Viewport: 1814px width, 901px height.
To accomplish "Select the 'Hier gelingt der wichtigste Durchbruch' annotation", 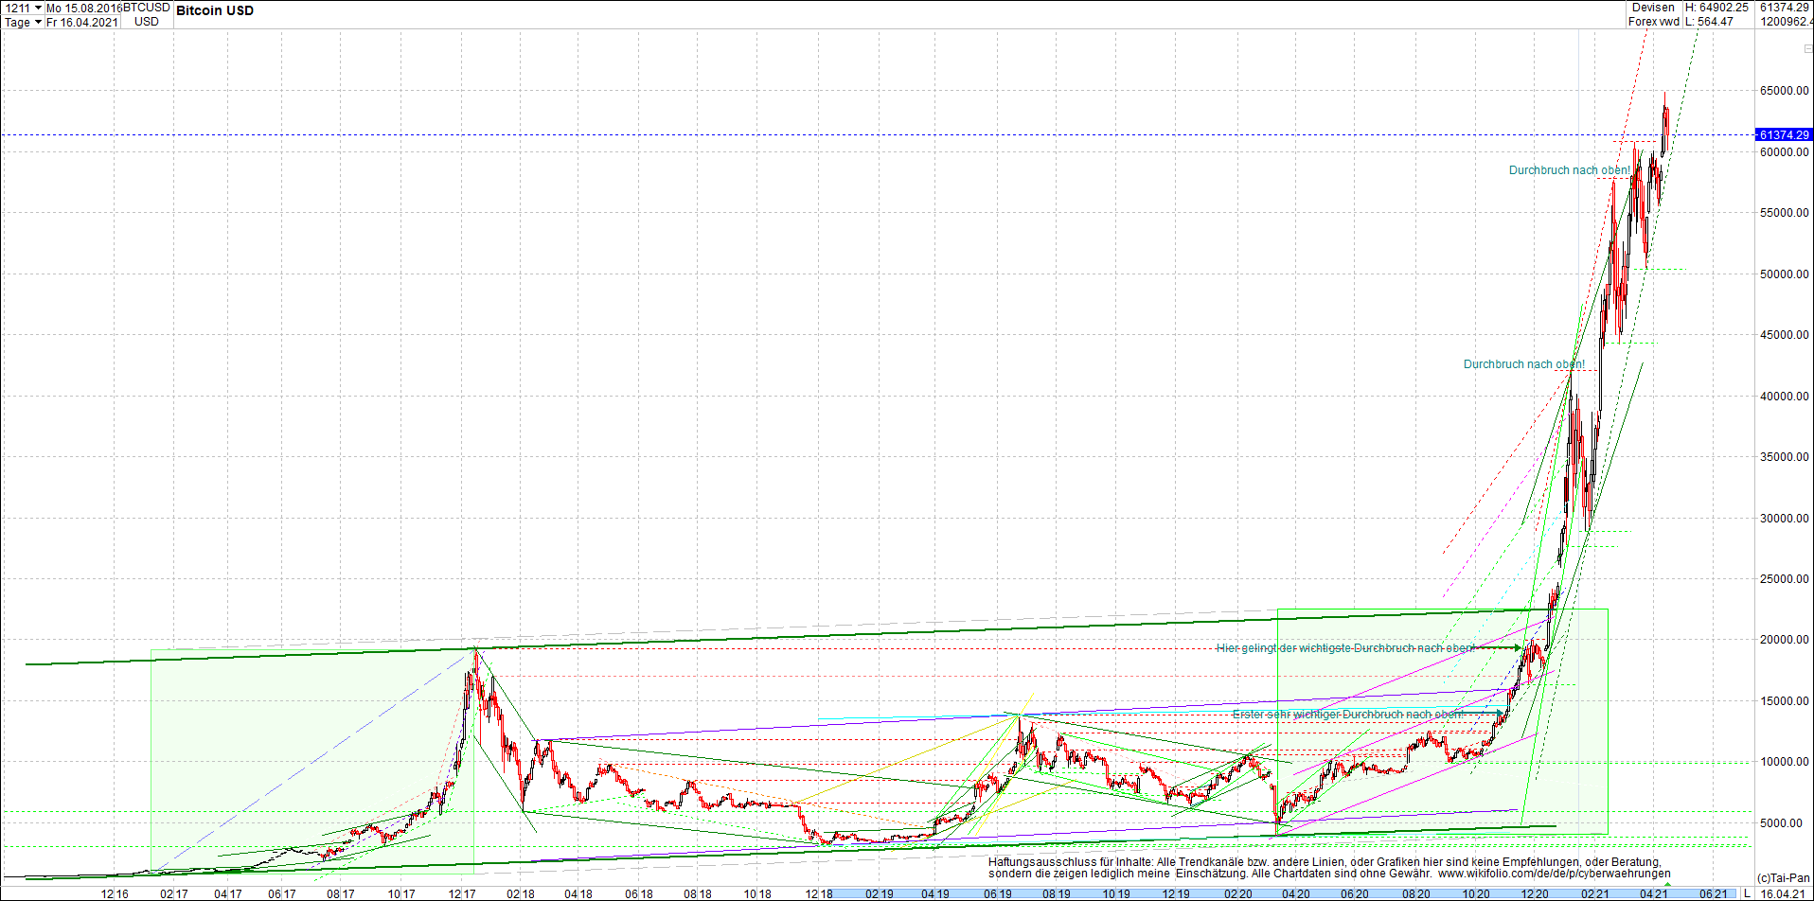I will point(1345,648).
